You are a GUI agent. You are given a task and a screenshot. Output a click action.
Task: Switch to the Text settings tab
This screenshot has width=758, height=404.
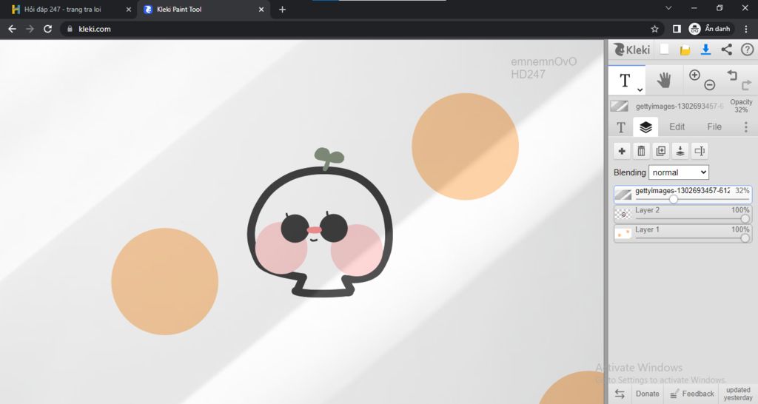click(x=621, y=127)
